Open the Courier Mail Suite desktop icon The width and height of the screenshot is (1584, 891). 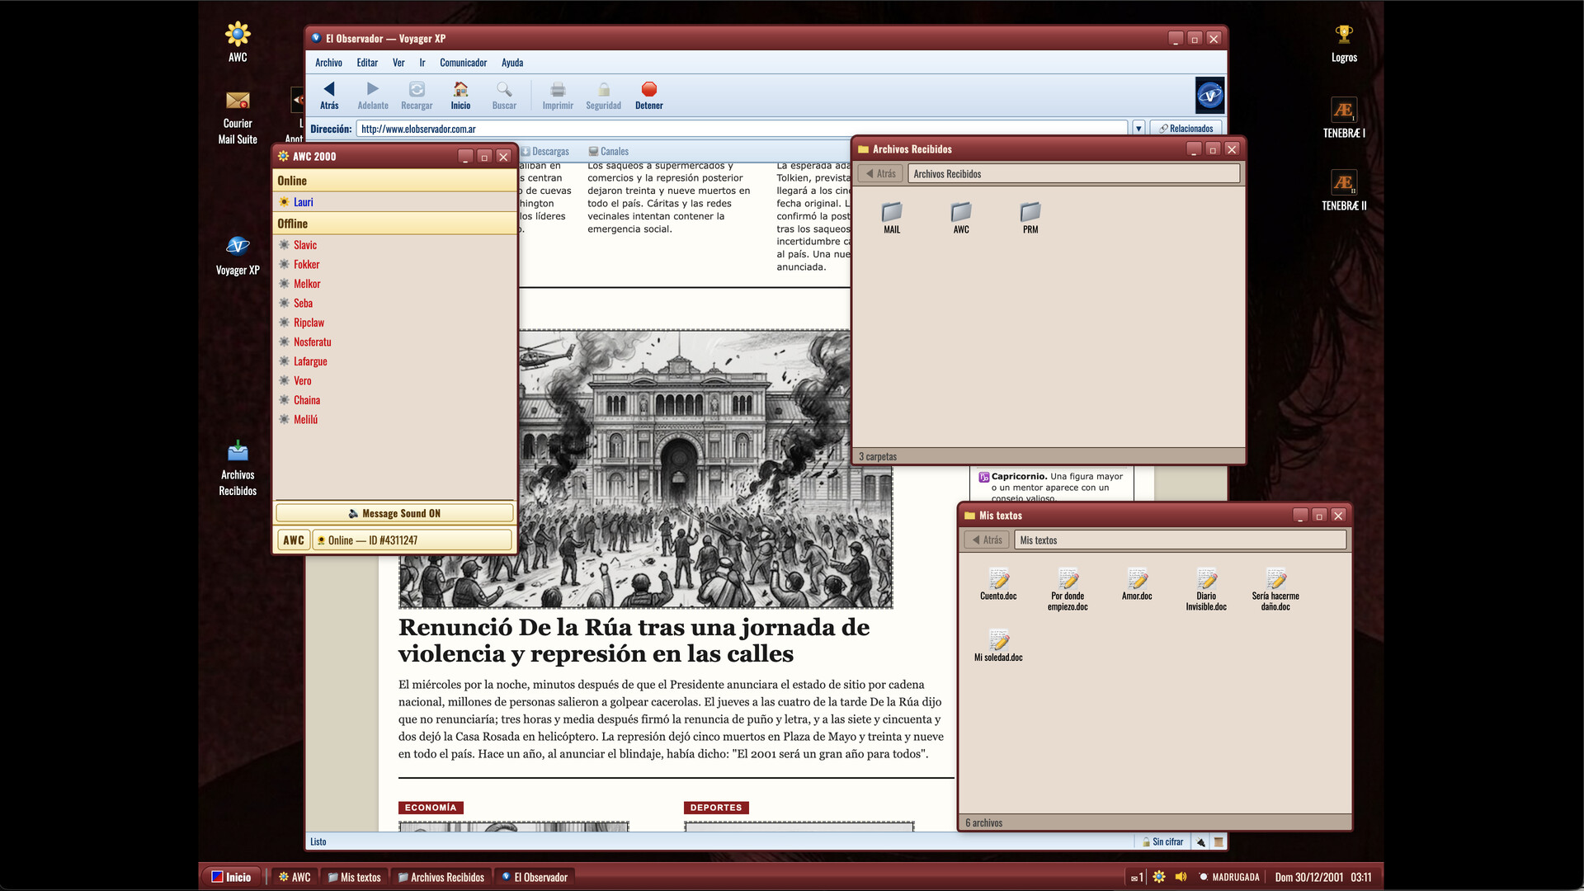coord(238,117)
